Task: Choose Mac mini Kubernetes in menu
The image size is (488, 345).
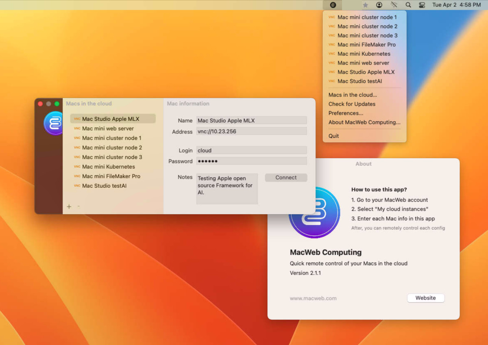Action: tap(364, 54)
